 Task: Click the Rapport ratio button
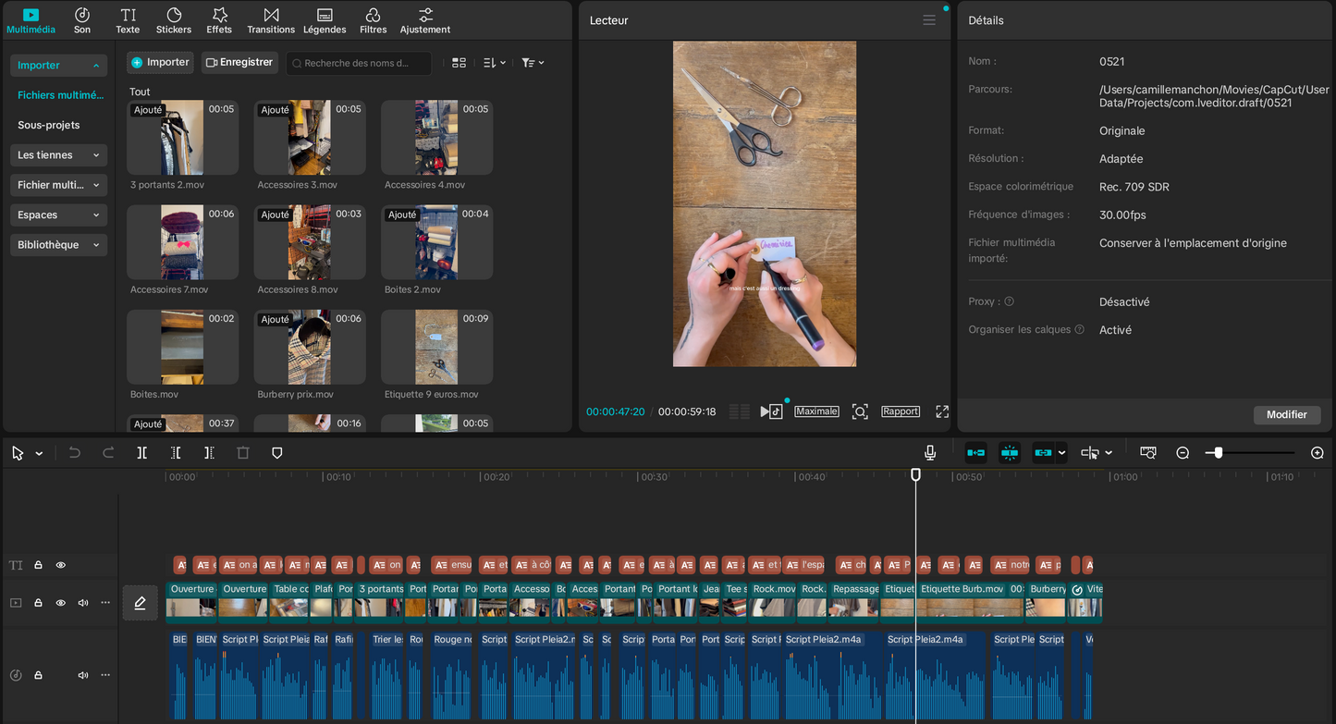(x=900, y=411)
